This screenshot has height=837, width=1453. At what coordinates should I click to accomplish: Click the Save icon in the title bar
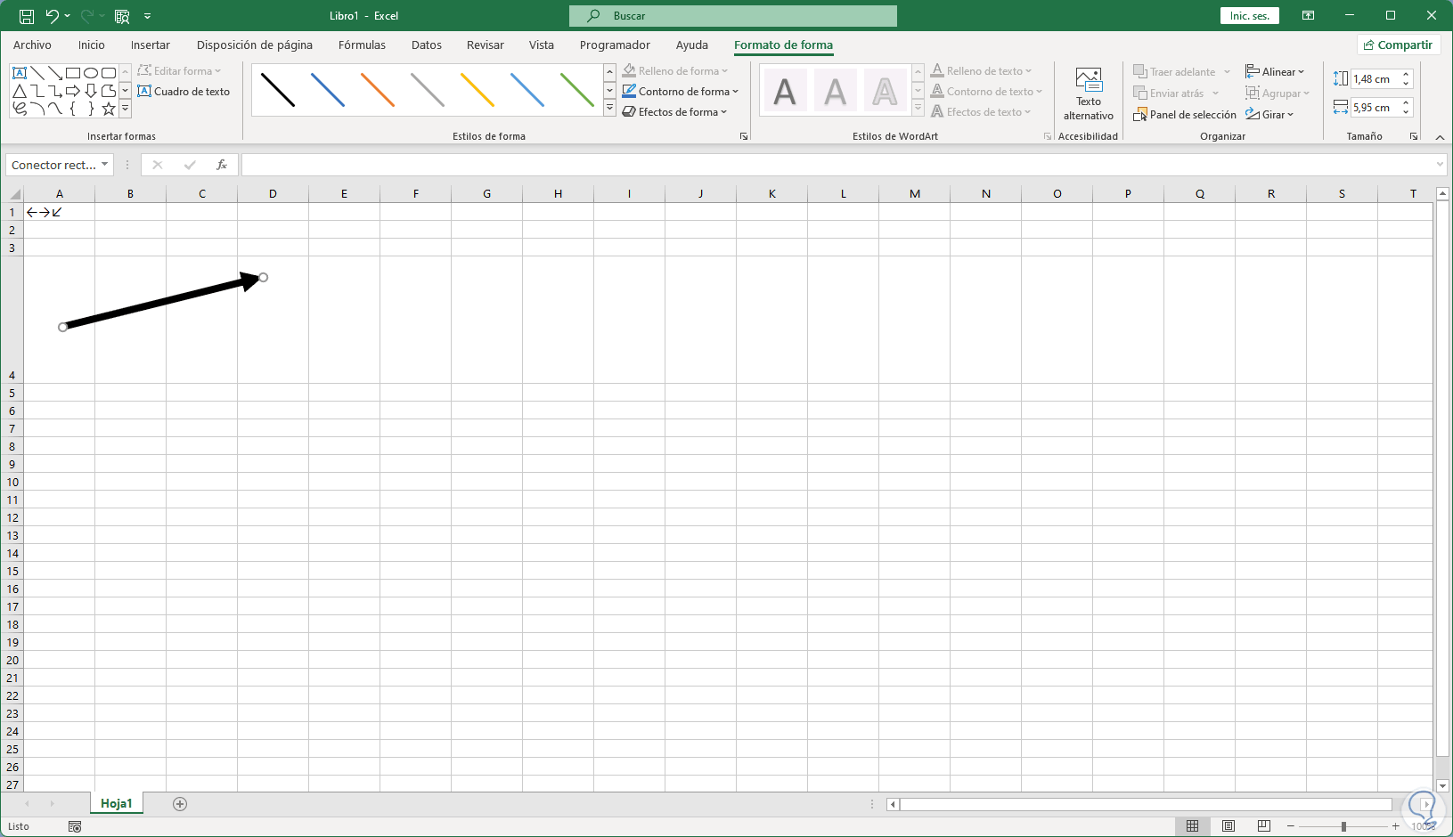click(x=27, y=16)
